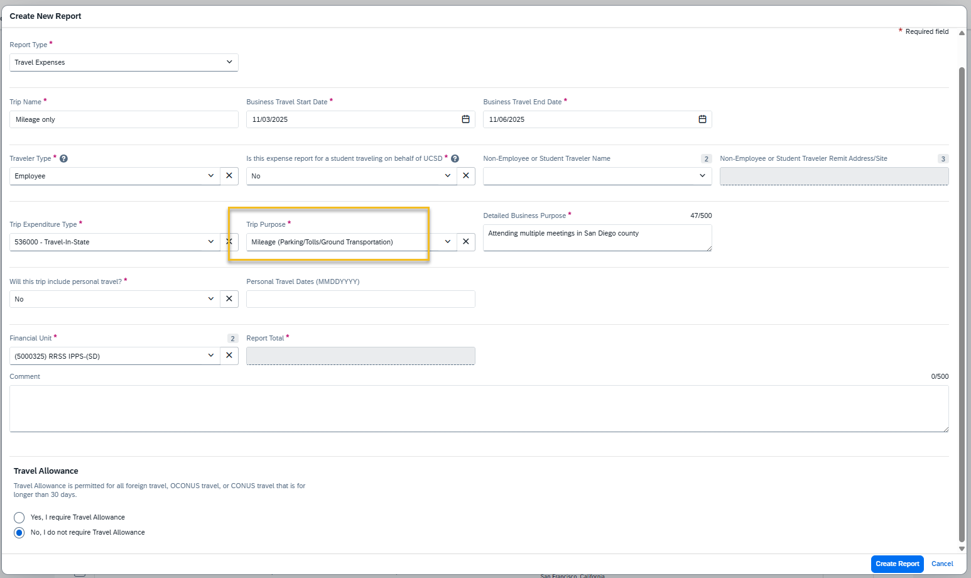Open the Business Travel Start Date calendar picker

point(465,119)
